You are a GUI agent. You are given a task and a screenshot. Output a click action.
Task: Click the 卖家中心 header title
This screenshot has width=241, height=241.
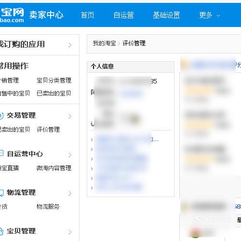46,15
